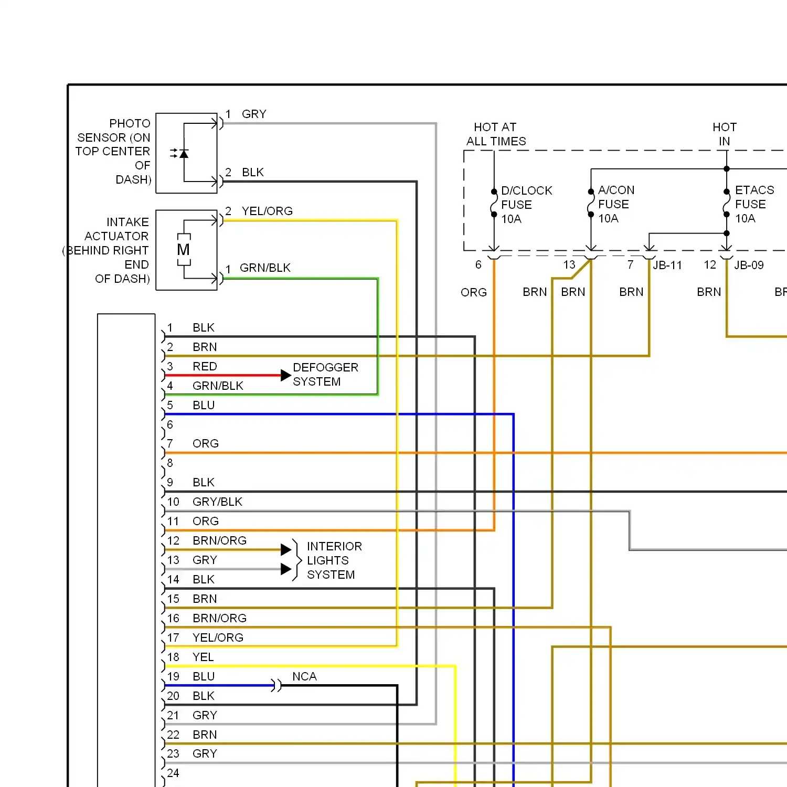The height and width of the screenshot is (787, 787).
Task: Click pin 2 BRN wire label
Action: pyautogui.click(x=205, y=347)
